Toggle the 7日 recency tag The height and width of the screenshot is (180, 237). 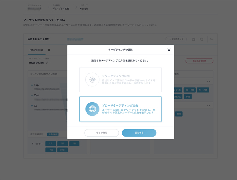[x=74, y=144]
